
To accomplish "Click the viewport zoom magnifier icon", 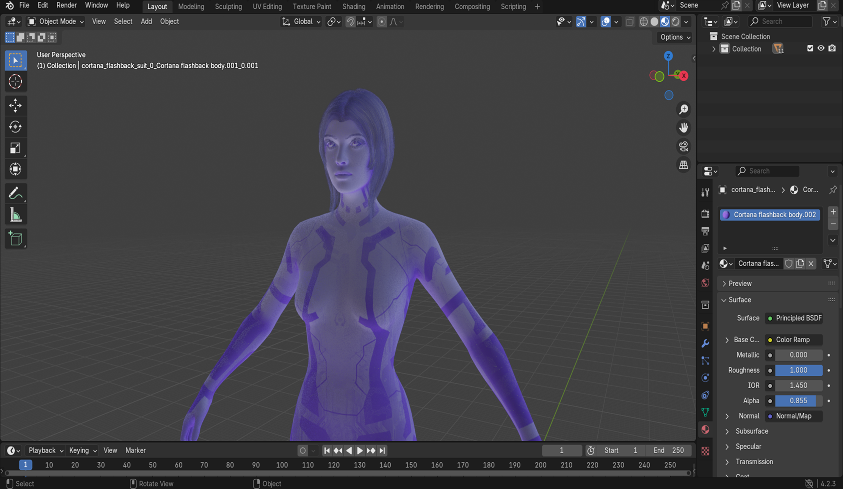I will 683,110.
